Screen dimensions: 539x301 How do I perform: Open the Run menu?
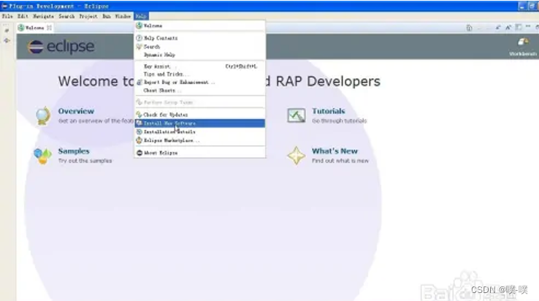click(107, 16)
